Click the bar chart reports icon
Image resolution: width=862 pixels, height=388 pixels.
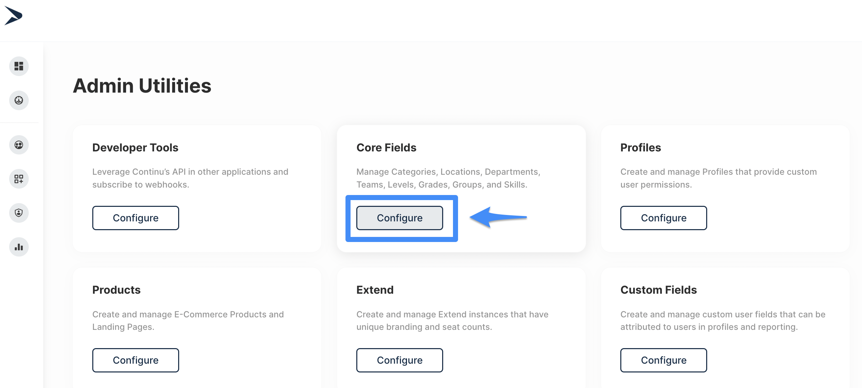tap(19, 247)
